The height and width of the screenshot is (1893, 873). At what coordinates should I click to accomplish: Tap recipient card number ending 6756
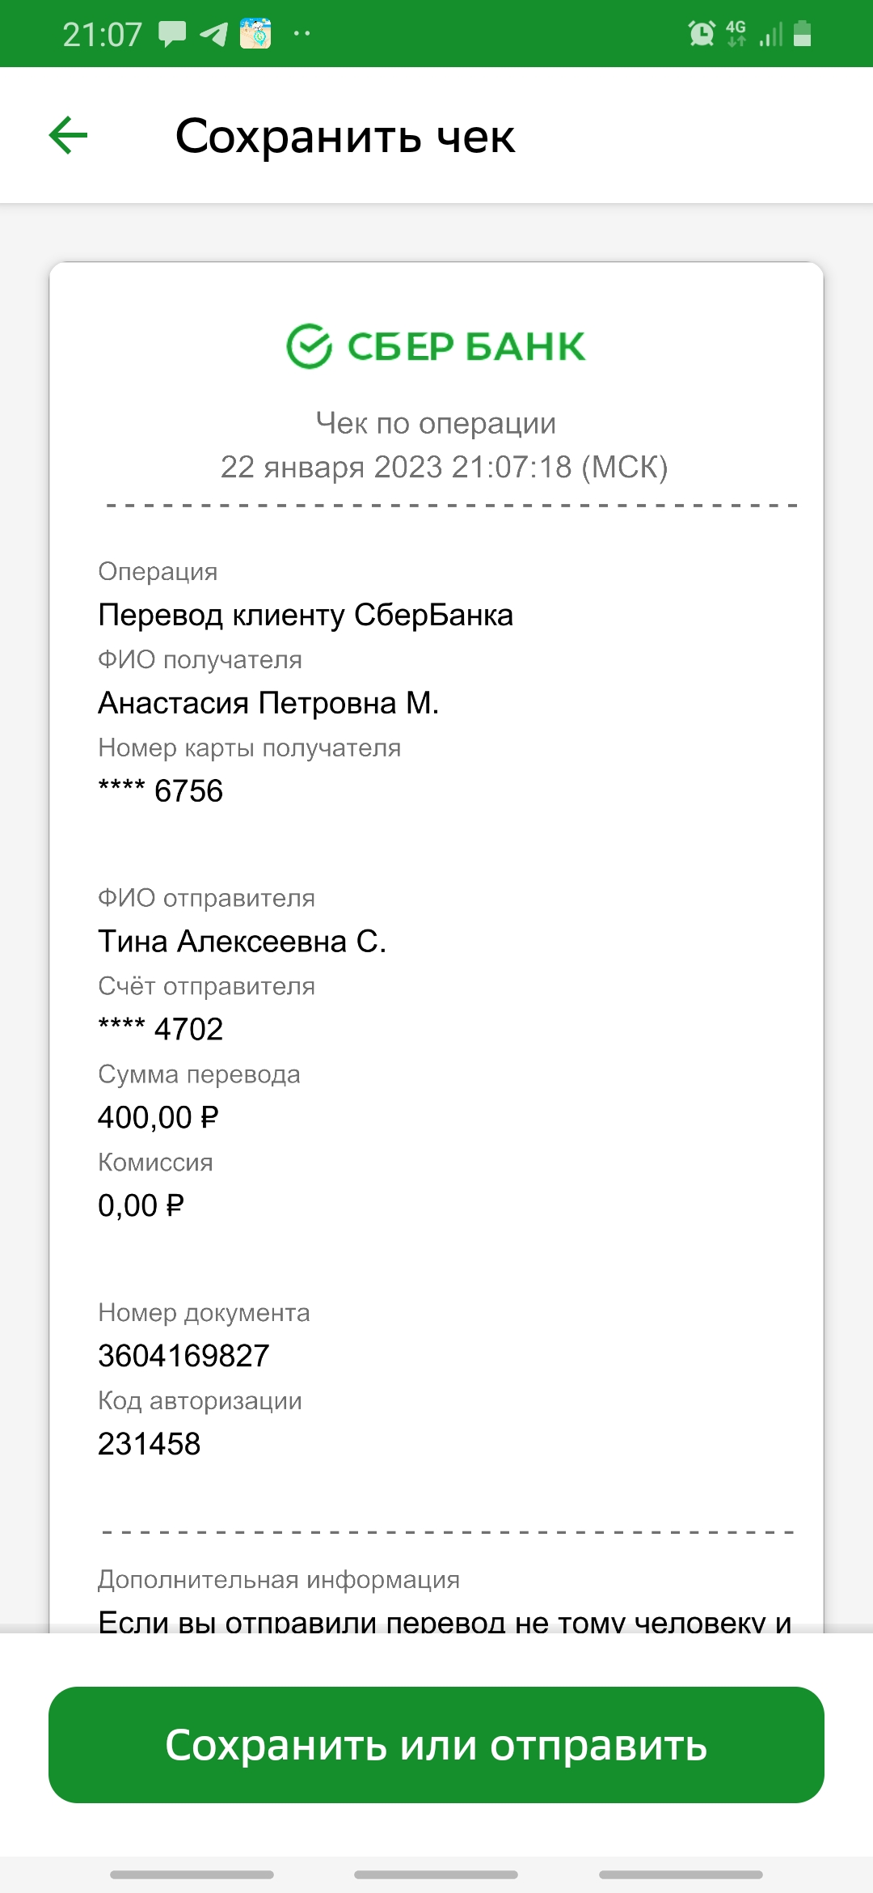coord(160,790)
